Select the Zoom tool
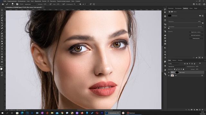Viewport: 206px width, 115px height. [2, 60]
